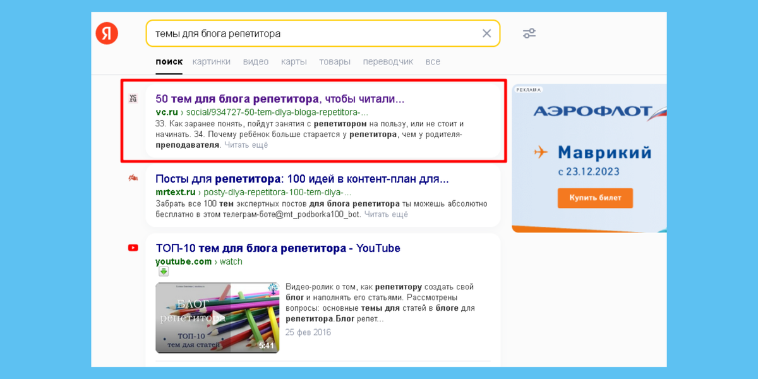Click the с 23.12.2023 date in ad
The image size is (758, 379).
(x=589, y=172)
